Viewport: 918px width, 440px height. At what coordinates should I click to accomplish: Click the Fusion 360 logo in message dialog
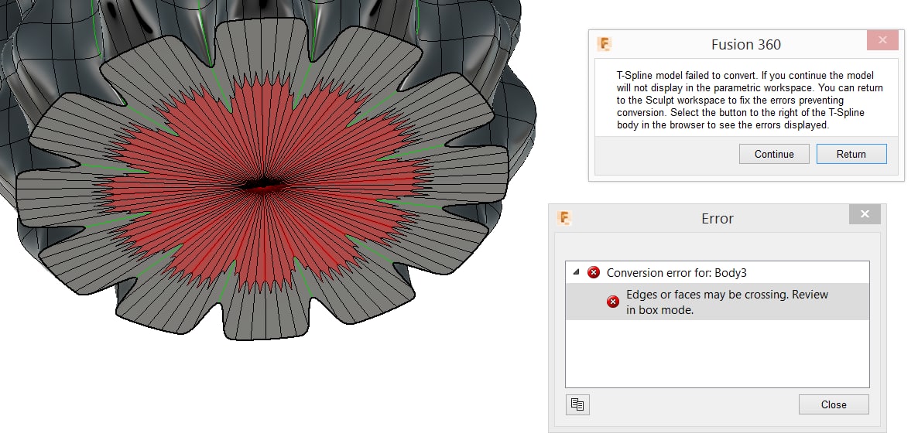coord(605,45)
